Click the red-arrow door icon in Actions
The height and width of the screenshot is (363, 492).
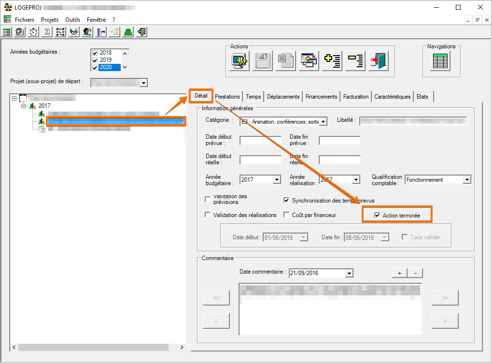coord(379,61)
